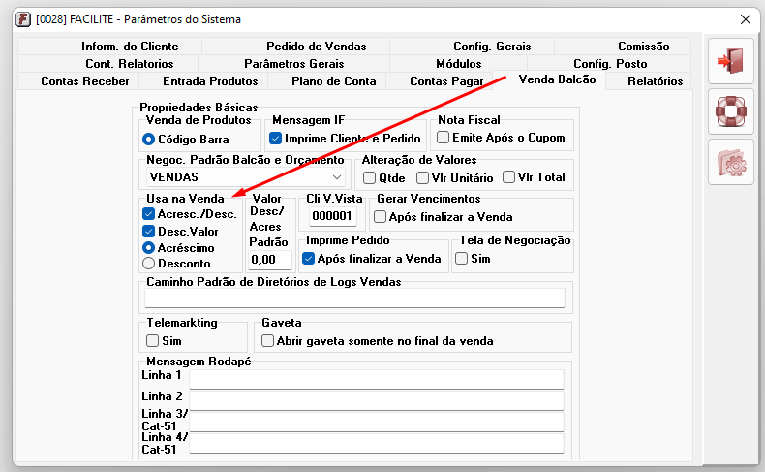The image size is (765, 472).
Task: Toggle Imprime Pedido após finalizar a Venda
Action: (x=371, y=258)
